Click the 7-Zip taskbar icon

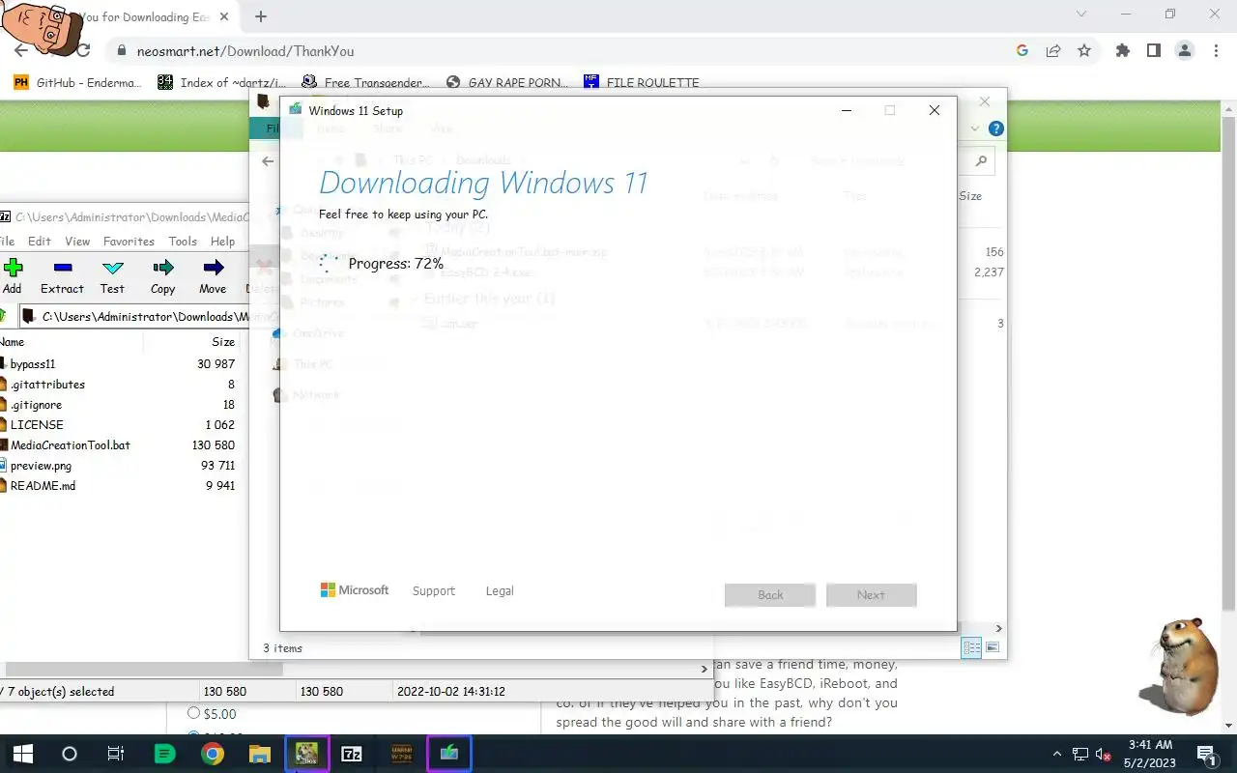353,754
